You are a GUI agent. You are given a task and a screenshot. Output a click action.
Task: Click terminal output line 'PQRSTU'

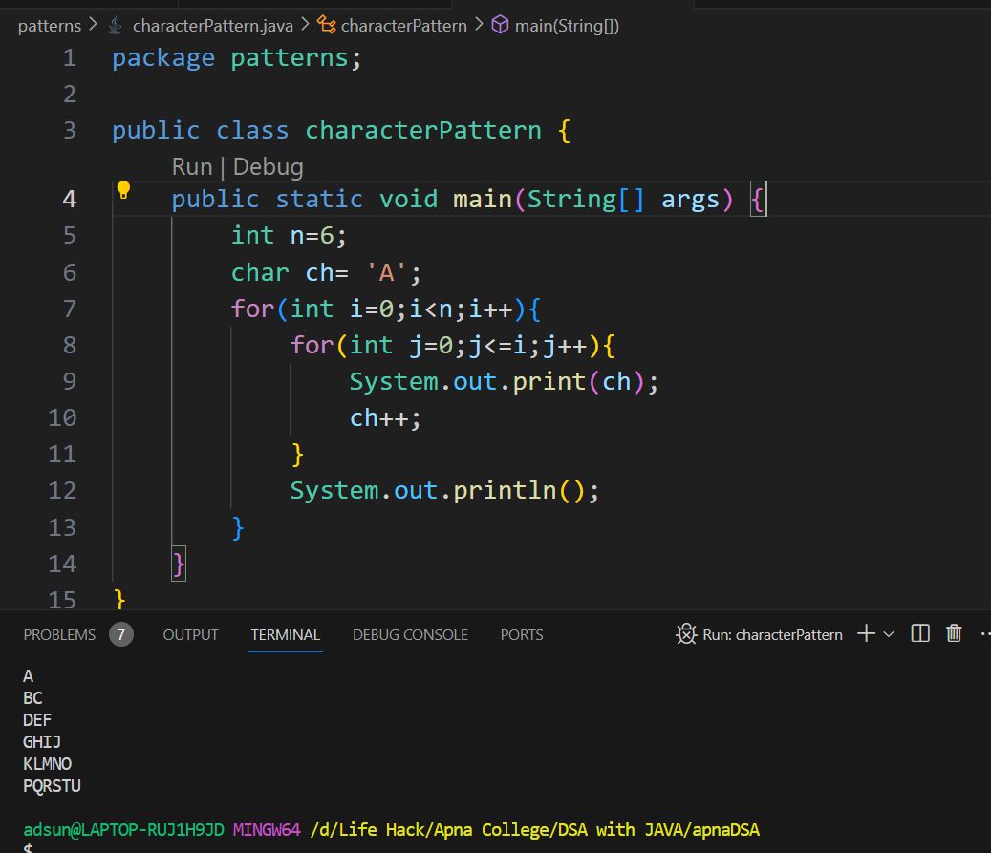coord(52,786)
